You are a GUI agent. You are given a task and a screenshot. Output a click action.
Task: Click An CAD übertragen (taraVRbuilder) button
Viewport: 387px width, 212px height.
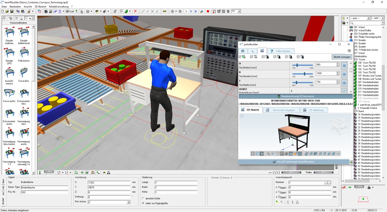click(294, 162)
